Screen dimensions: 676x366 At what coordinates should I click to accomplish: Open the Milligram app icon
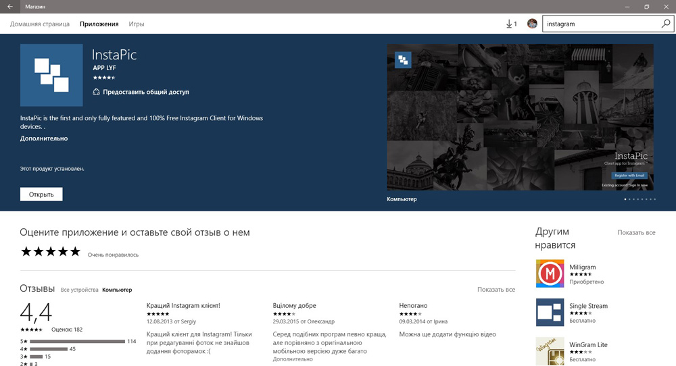pyautogui.click(x=550, y=273)
